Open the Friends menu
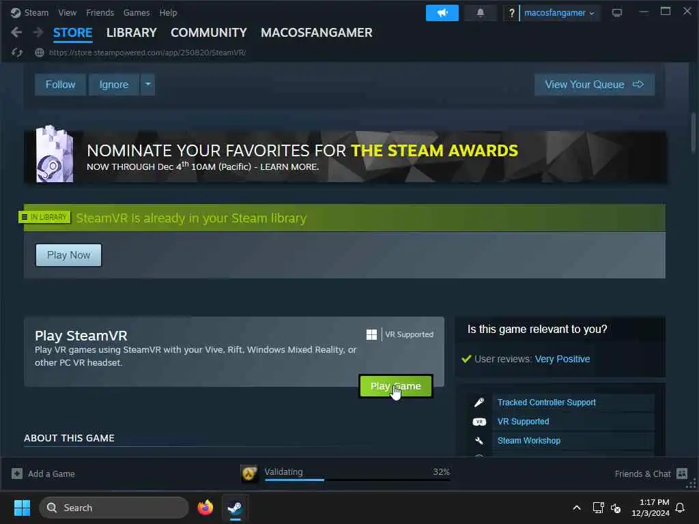 tap(100, 13)
